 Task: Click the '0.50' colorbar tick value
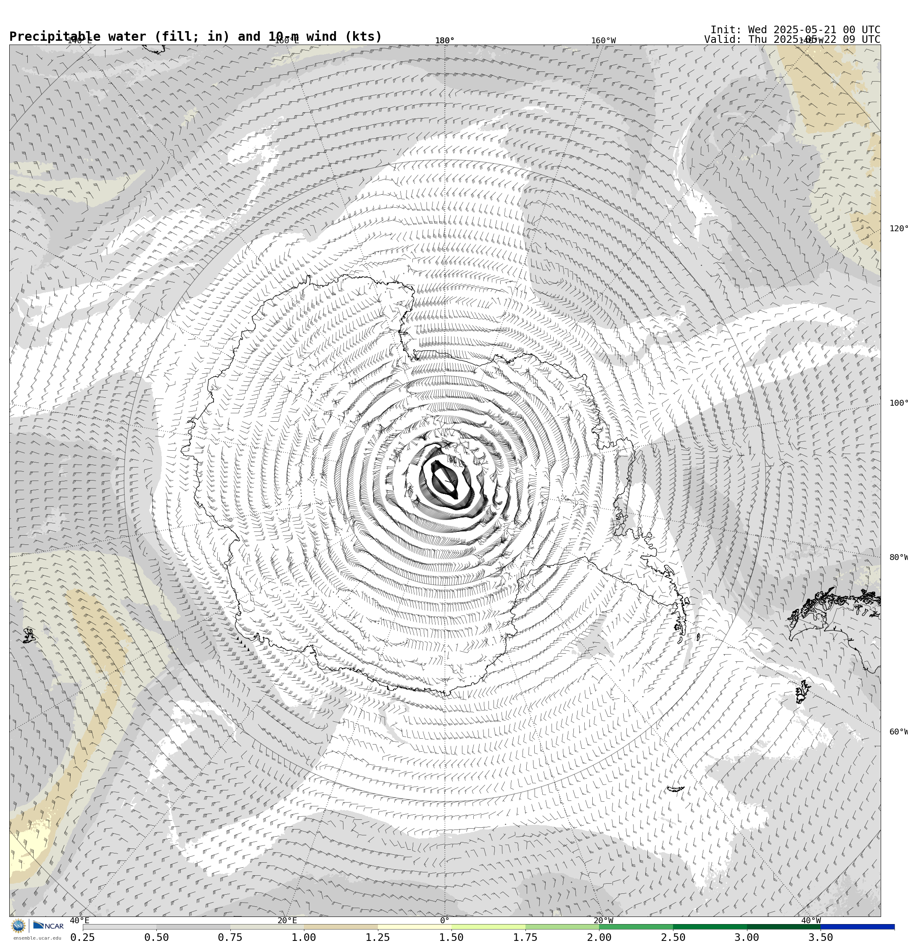coord(156,937)
